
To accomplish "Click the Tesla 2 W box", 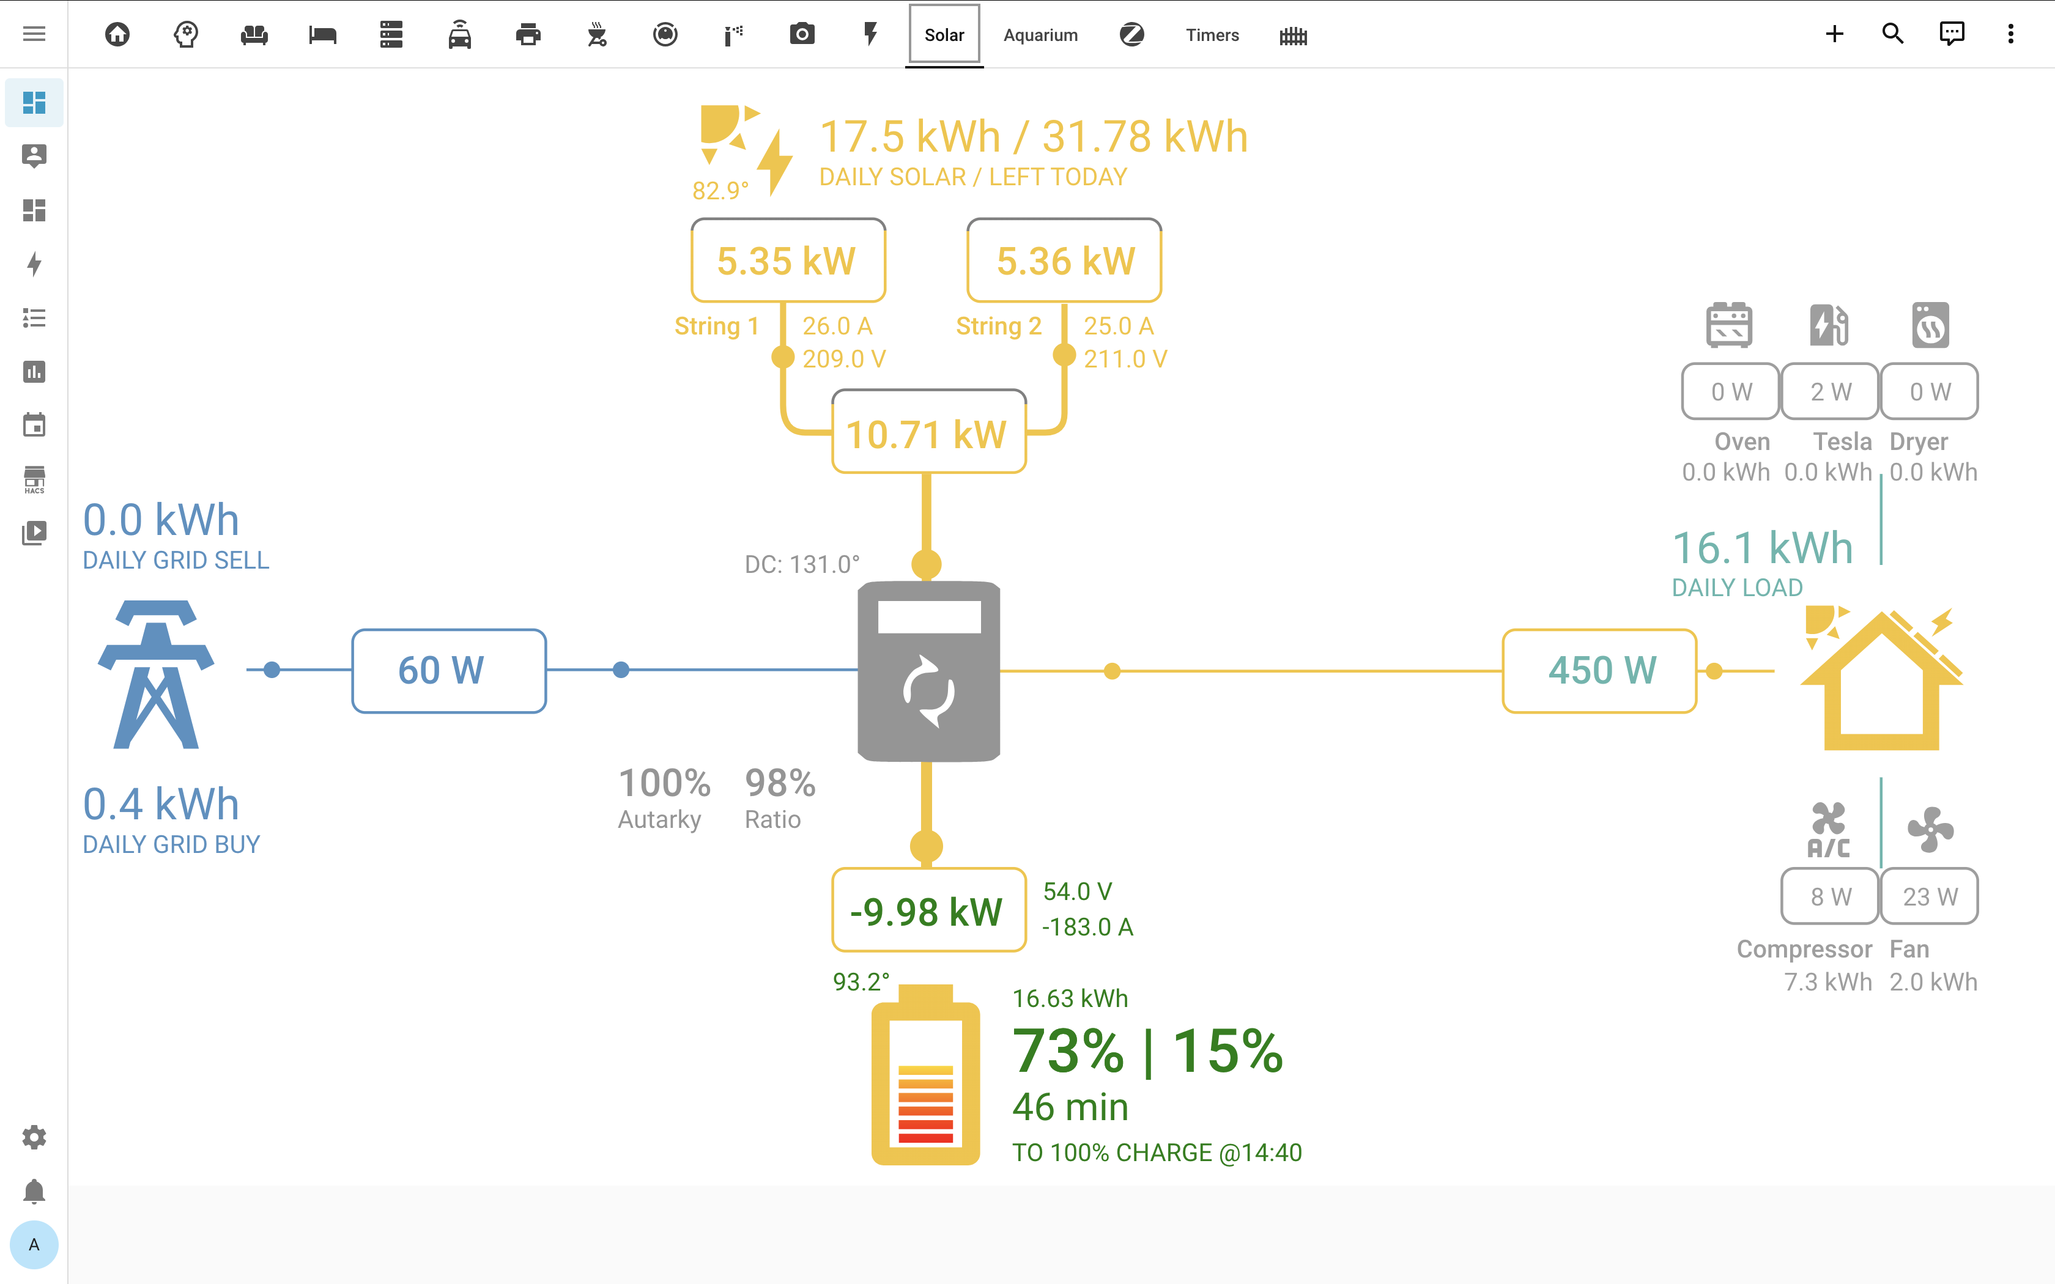I will click(x=1830, y=391).
